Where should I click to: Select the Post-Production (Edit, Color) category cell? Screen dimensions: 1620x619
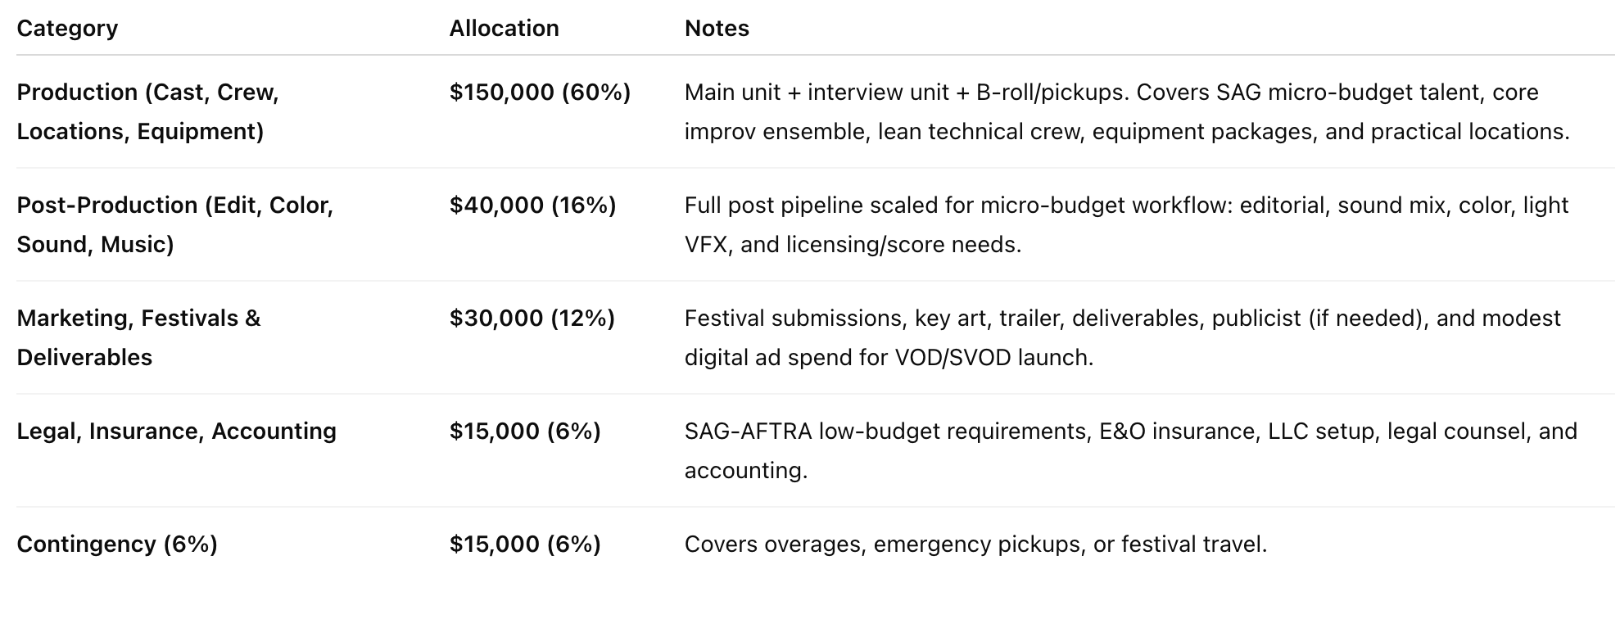(175, 224)
